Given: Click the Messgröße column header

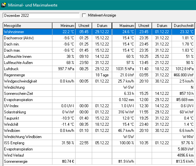Looking at the screenshot, I should coord(27,26).
